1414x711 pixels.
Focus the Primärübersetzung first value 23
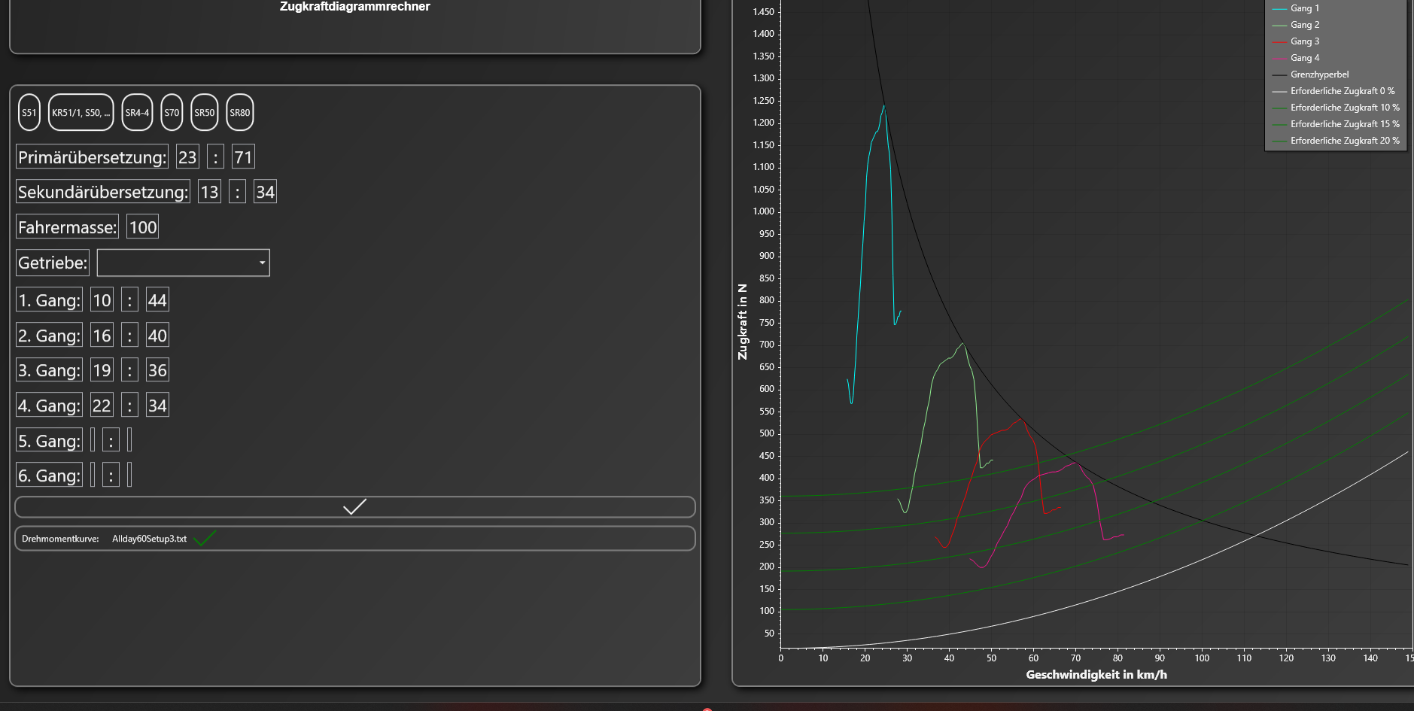(x=187, y=157)
